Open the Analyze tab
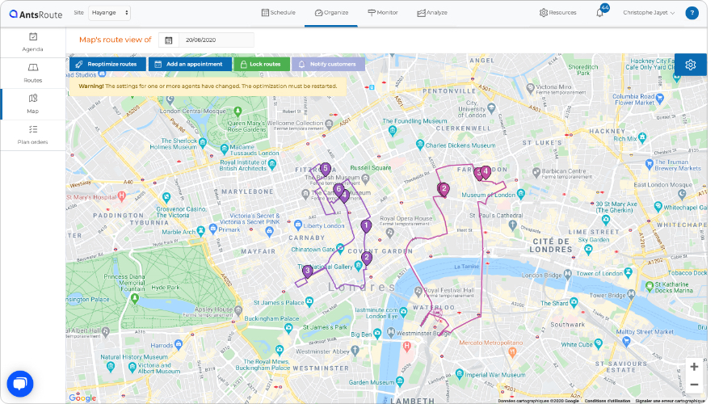The height and width of the screenshot is (404, 719). click(432, 13)
